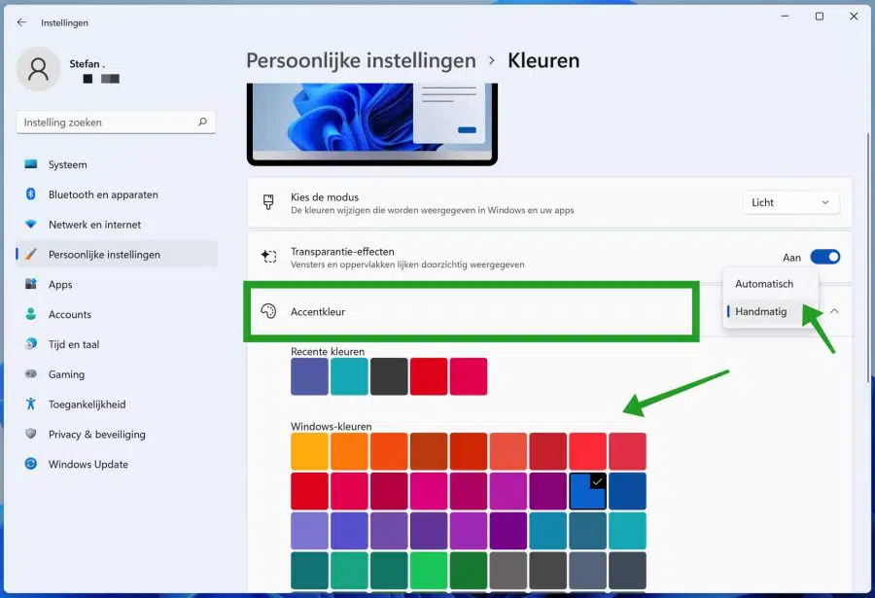Click the paintbrush icon for Persoonlijke instellingen
This screenshot has height=598, width=875.
[31, 254]
